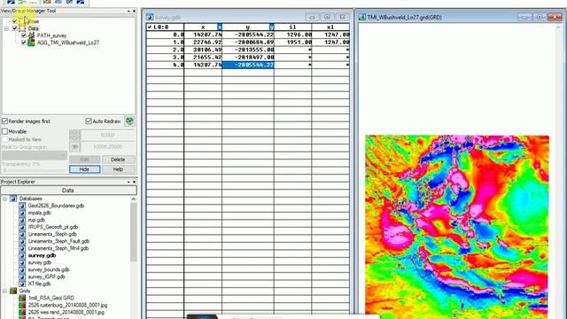
Task: Click the 2626 wes rand jpg grid icon
Action: pyautogui.click(x=22, y=312)
